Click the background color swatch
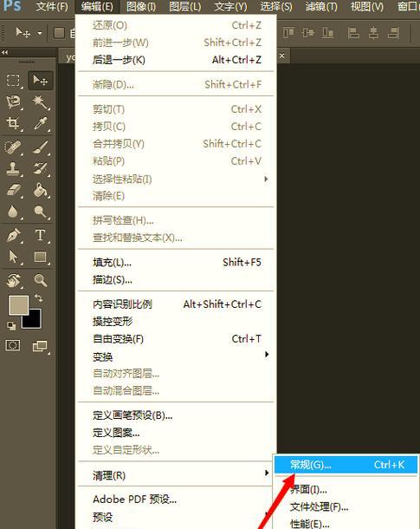Viewport: 420px width, 529px height. [33, 321]
